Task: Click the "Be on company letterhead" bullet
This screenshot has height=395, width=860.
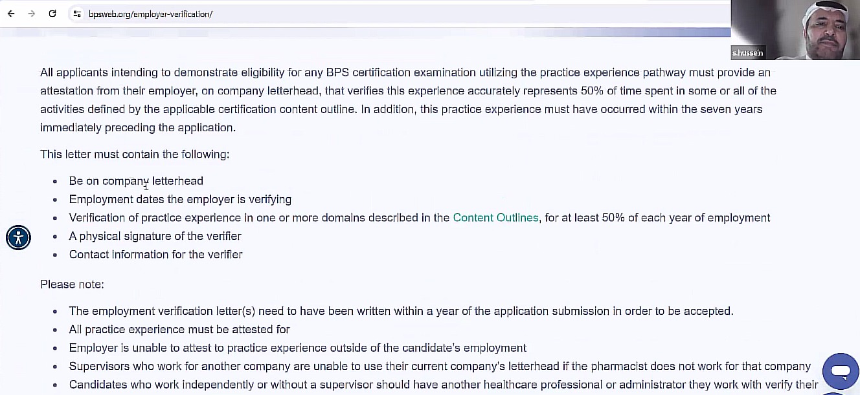Action: [136, 181]
